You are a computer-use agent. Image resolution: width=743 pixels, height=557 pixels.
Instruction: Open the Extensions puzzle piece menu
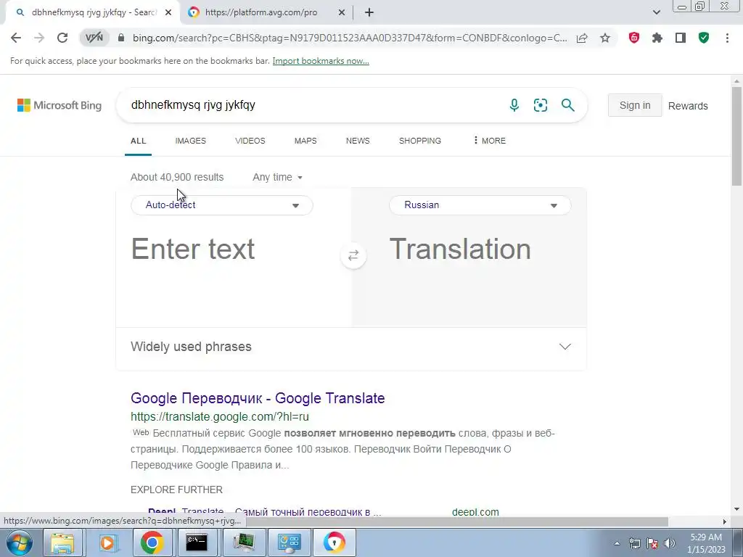pos(657,38)
